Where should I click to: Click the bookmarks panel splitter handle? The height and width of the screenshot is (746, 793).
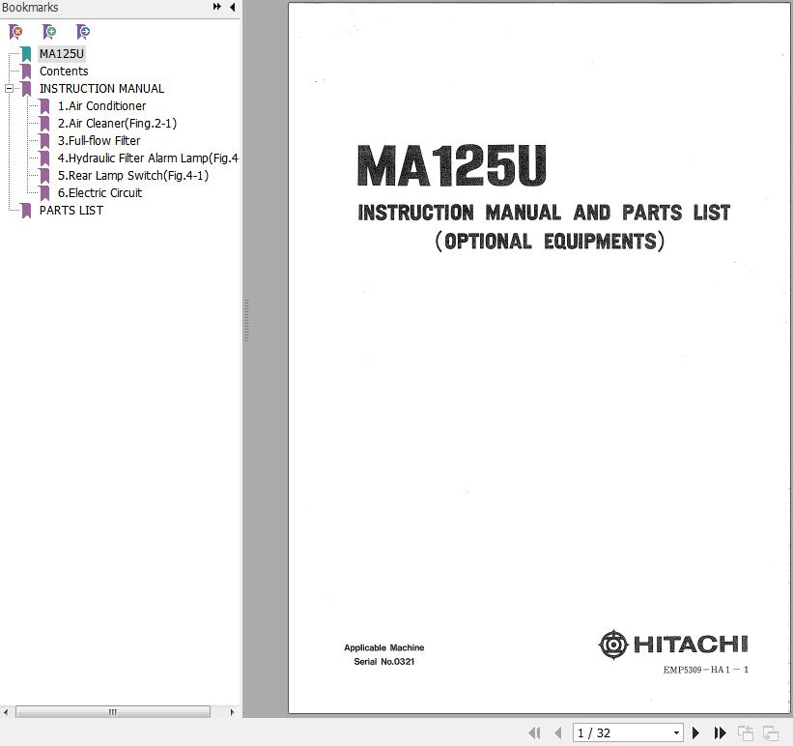tap(247, 321)
